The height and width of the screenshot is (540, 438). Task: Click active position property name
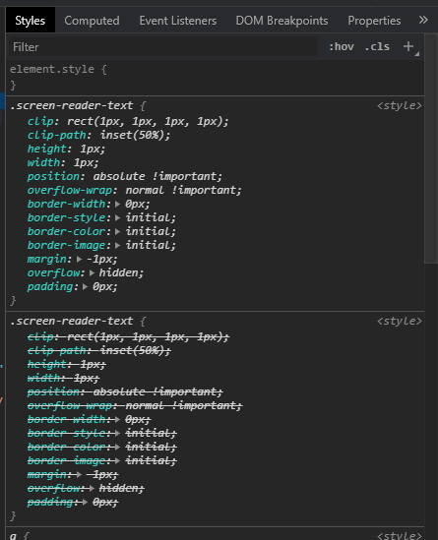(x=53, y=176)
